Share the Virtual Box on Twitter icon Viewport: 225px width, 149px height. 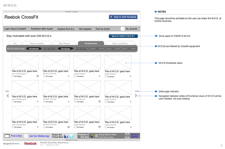(x=71, y=136)
